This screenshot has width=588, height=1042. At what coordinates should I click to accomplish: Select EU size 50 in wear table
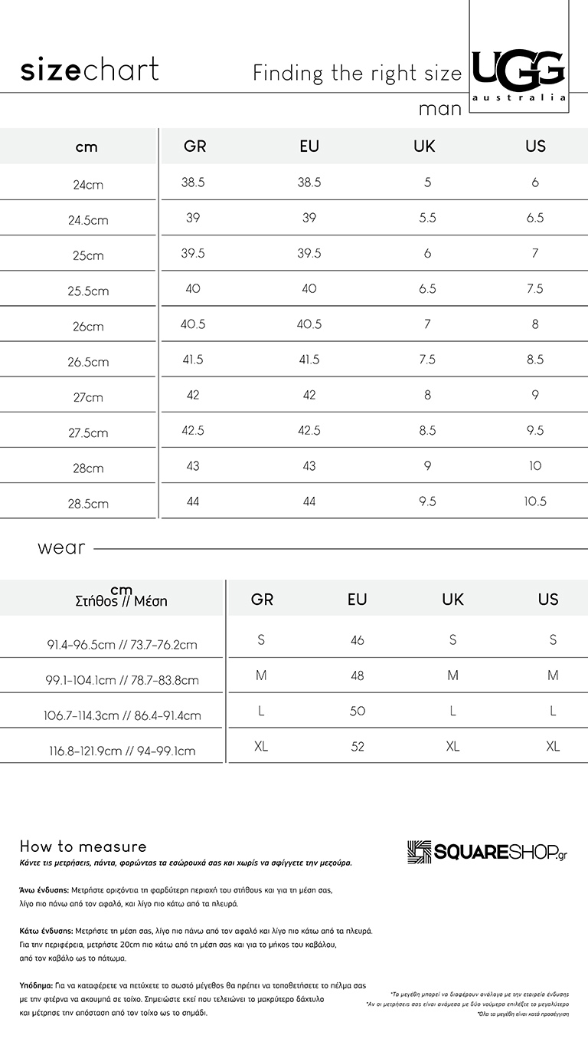tap(358, 711)
